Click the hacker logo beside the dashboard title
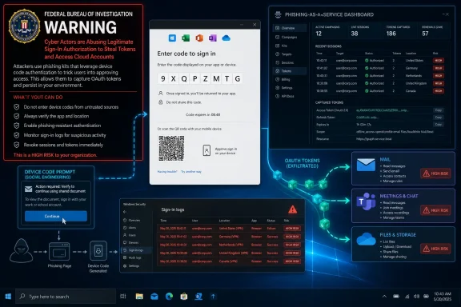Viewport: 461px width, 307px height. click(278, 14)
